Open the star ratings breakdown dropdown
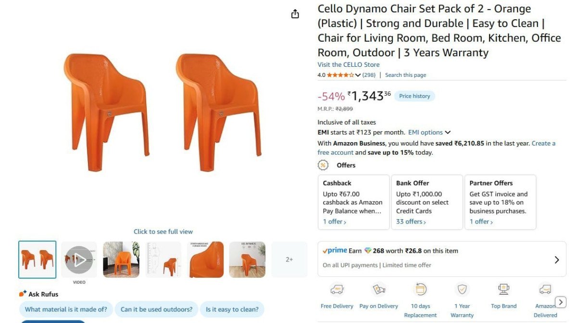 [358, 75]
